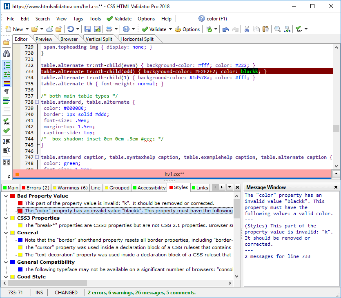Toggle the paragraph marks (pilcrow) button
This screenshot has width=341, height=298.
[x=6, y=92]
